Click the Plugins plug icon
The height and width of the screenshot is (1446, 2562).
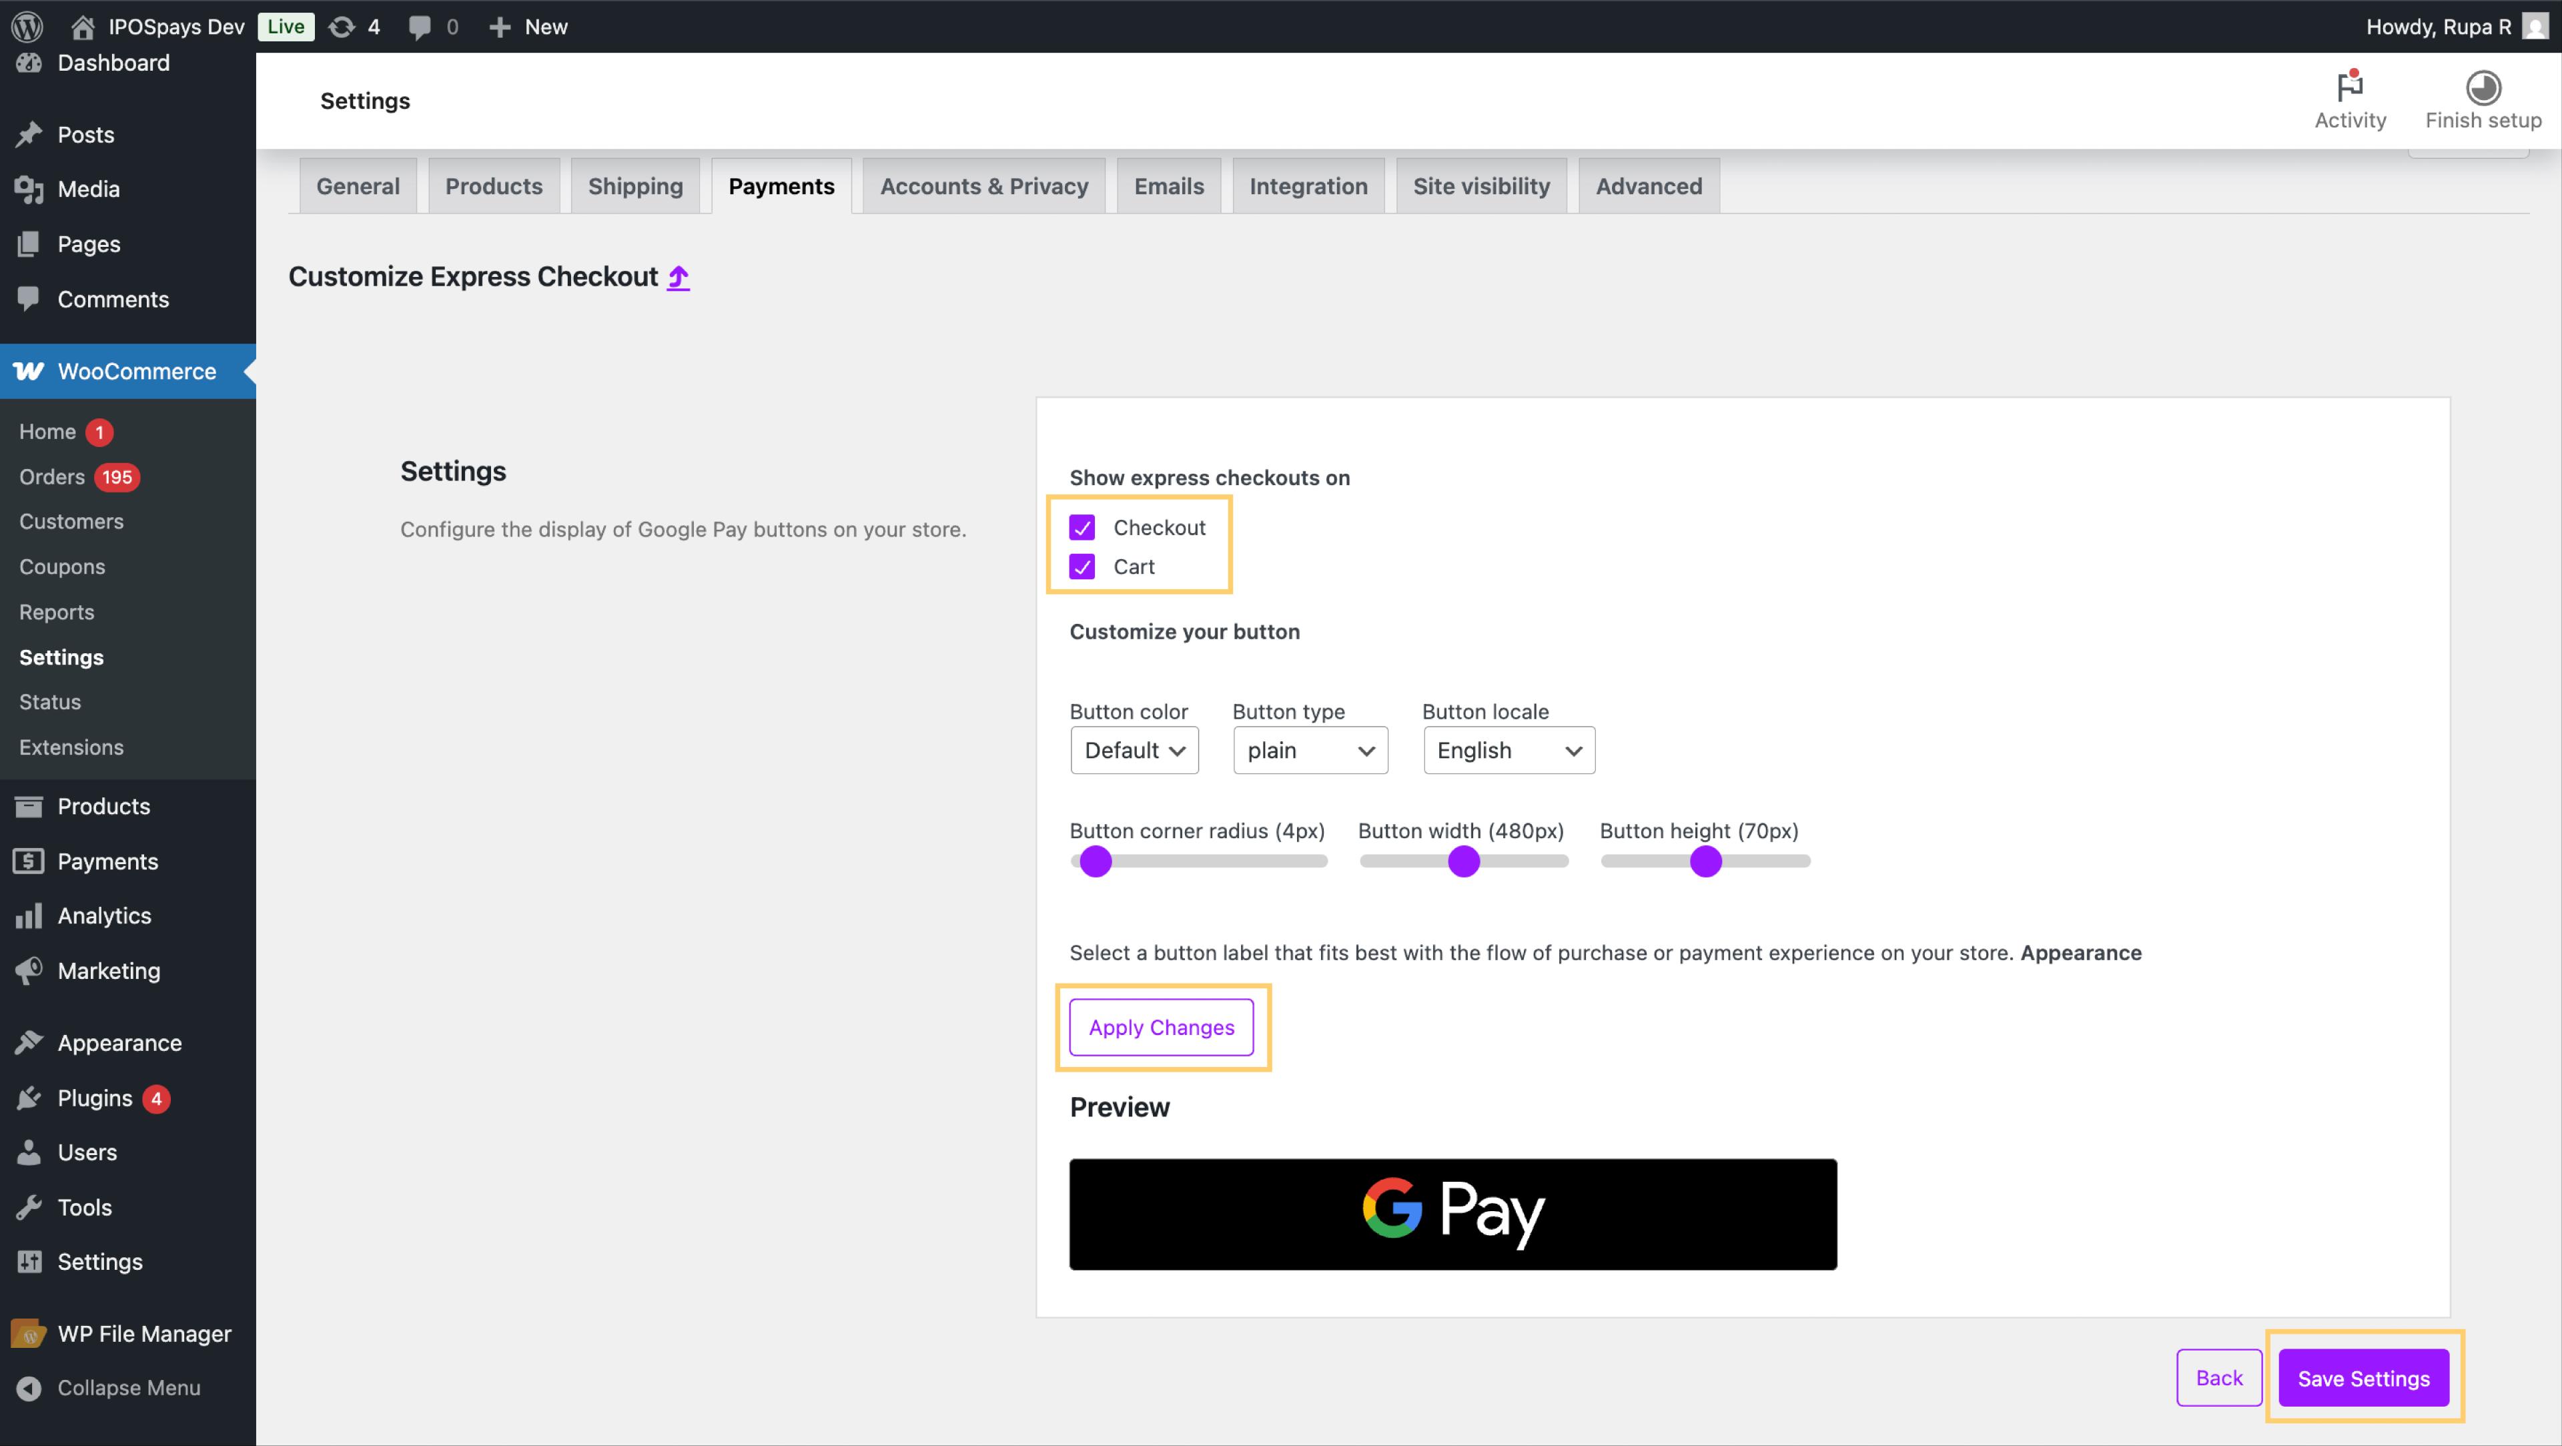(29, 1098)
